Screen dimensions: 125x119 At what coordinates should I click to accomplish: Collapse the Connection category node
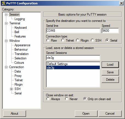point(6,67)
